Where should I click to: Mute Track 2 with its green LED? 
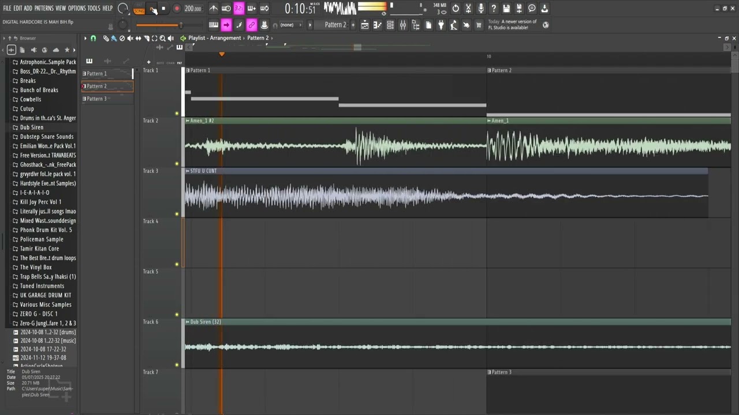177,164
